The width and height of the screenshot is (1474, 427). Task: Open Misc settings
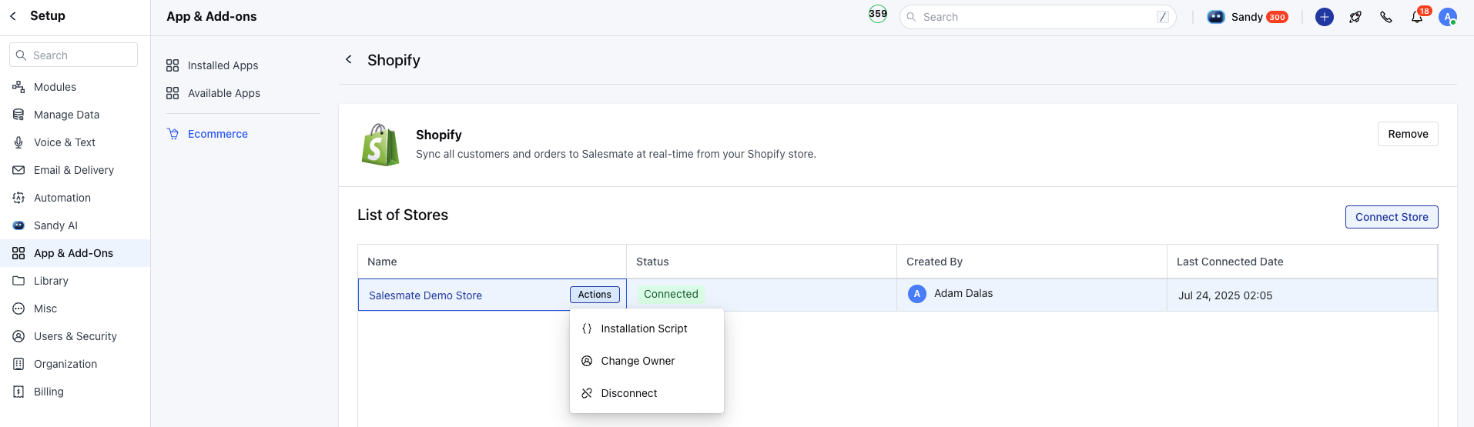45,309
